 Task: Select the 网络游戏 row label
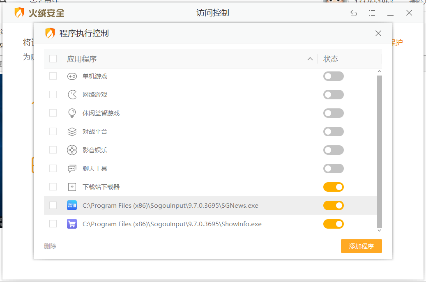tap(95, 95)
